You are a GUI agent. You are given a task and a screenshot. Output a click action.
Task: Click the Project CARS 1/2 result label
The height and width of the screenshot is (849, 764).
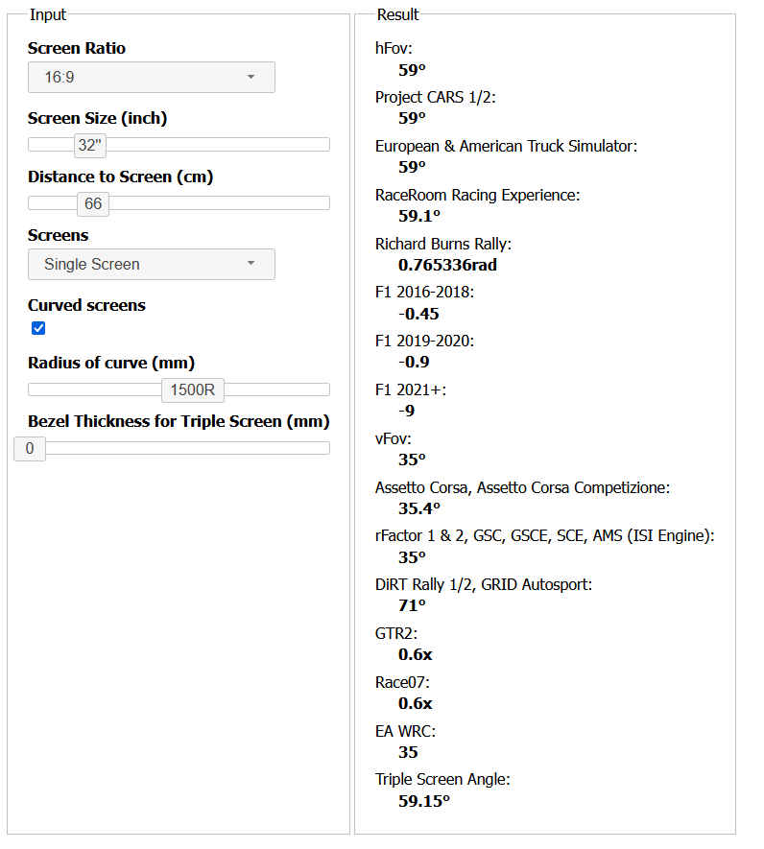pos(435,97)
